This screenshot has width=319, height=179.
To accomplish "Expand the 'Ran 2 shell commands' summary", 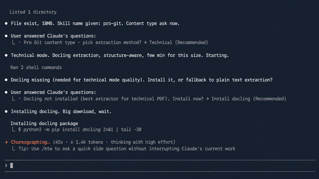I will pyautogui.click(x=36, y=68).
